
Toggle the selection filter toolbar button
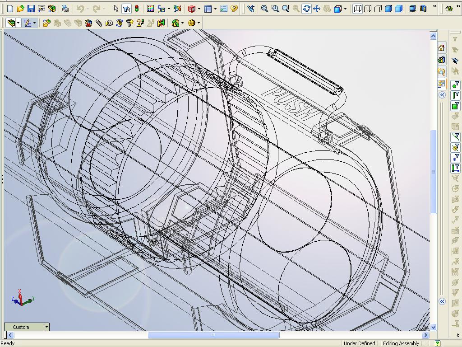tap(126, 9)
